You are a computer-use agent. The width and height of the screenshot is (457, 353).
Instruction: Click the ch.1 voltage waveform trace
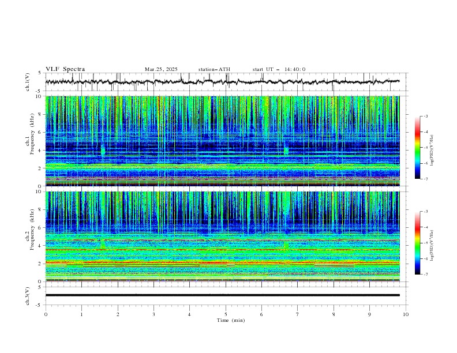(x=223, y=82)
